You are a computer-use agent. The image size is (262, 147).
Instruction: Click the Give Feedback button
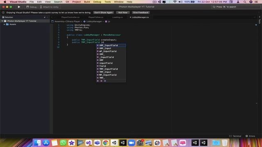[141, 13]
